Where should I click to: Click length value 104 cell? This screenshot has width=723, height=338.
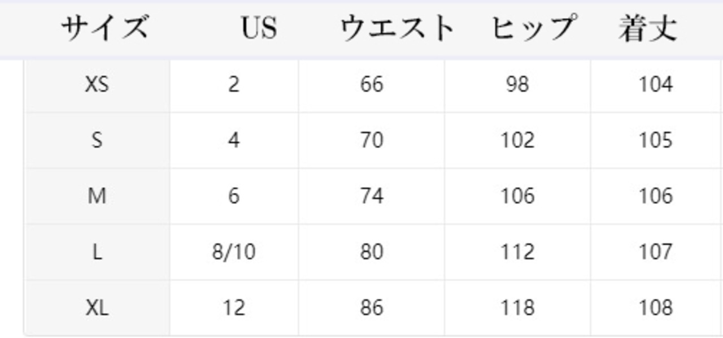(x=656, y=85)
